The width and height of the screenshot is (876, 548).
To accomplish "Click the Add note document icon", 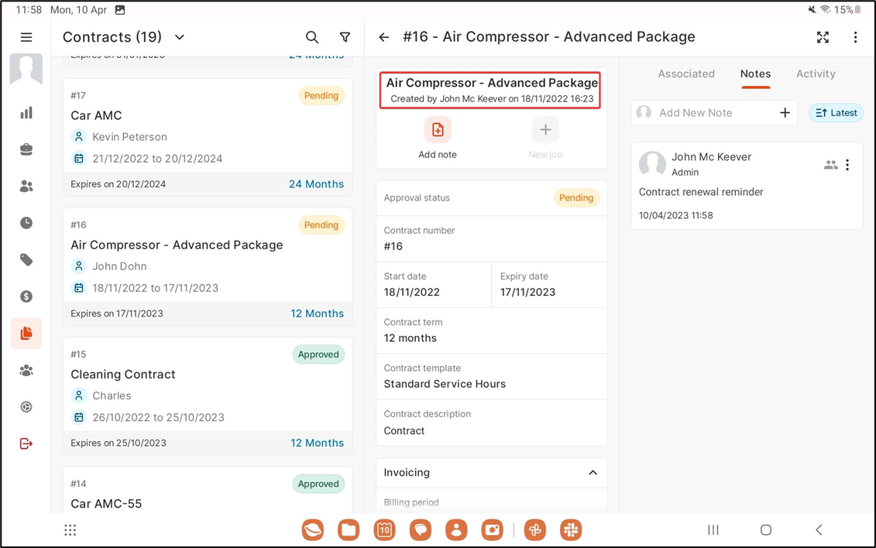I will pos(438,130).
